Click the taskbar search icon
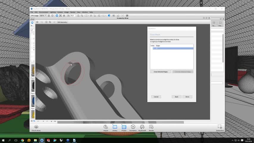The height and width of the screenshot is (143, 254). [x=10, y=140]
